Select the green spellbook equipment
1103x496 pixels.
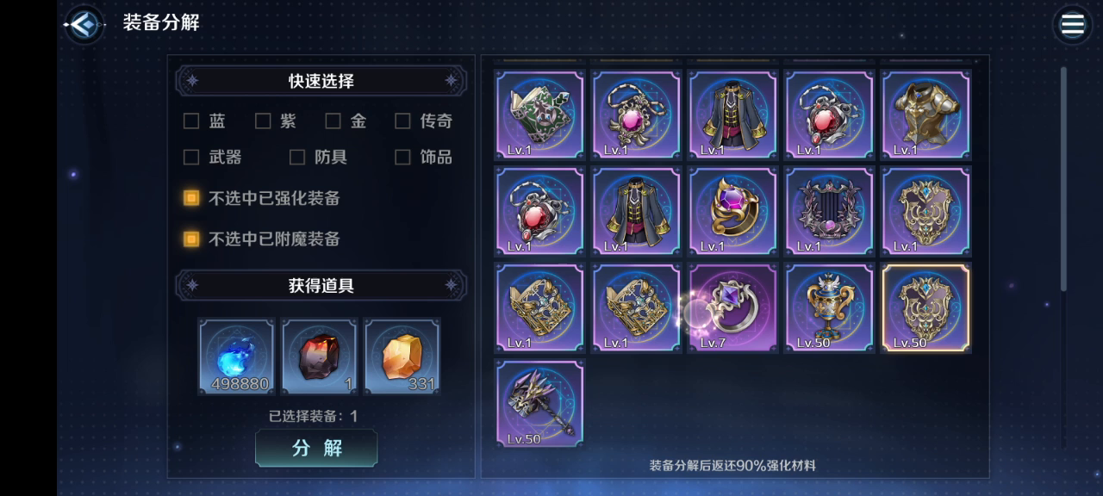pos(539,115)
